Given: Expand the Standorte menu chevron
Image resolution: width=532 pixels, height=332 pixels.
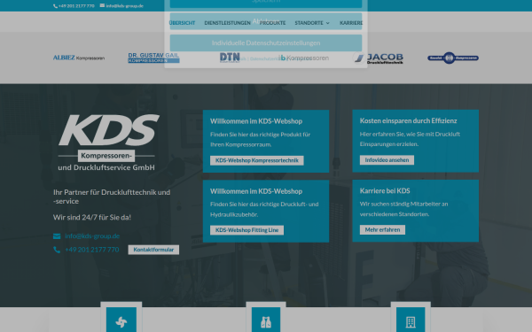Looking at the screenshot, I should pyautogui.click(x=328, y=23).
